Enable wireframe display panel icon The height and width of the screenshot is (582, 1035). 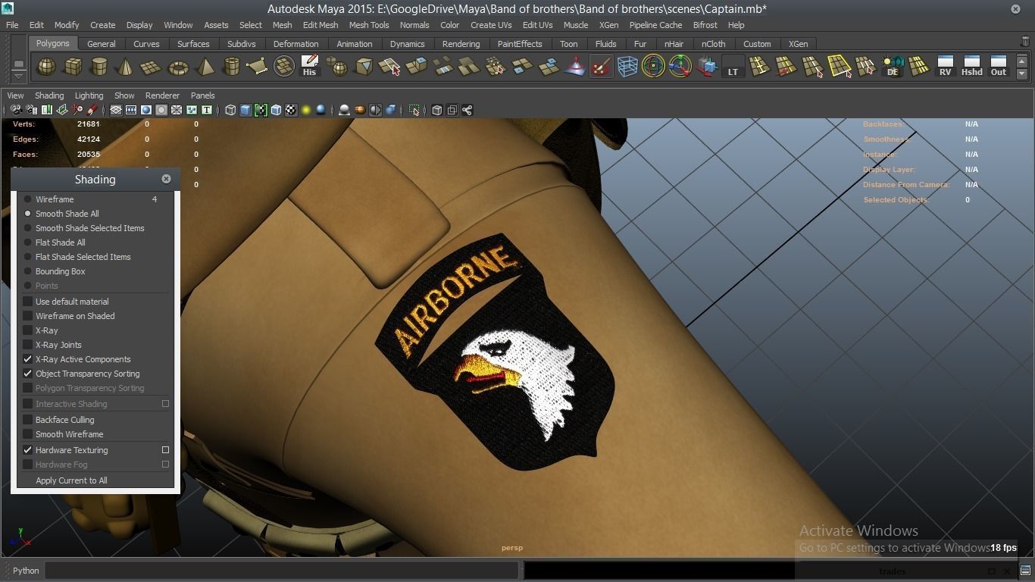[230, 111]
